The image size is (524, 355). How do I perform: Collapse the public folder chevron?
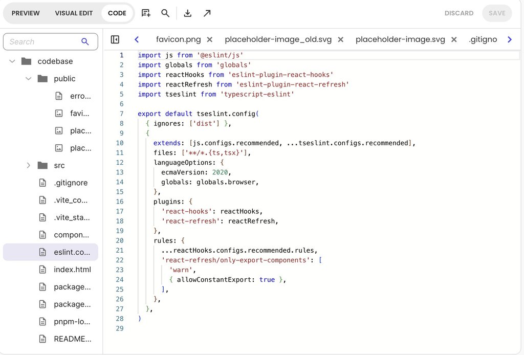coord(29,78)
